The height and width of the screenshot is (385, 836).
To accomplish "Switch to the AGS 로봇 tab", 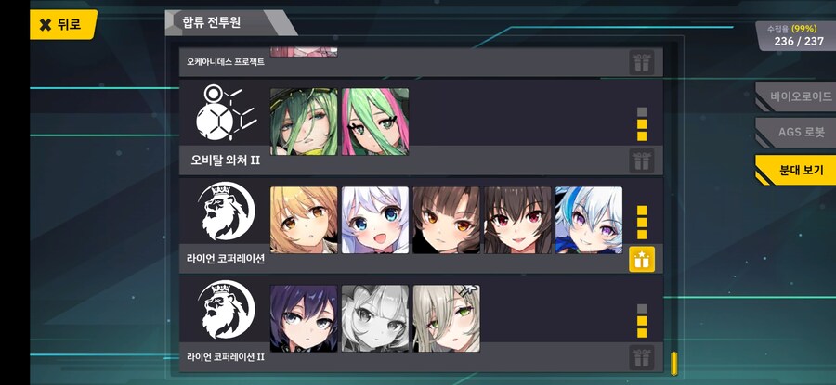I will coord(796,133).
